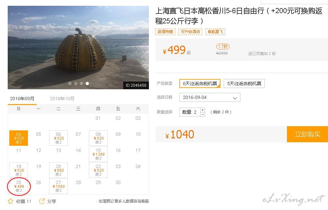Click the ID:2046458 label on photo

pos(136,85)
